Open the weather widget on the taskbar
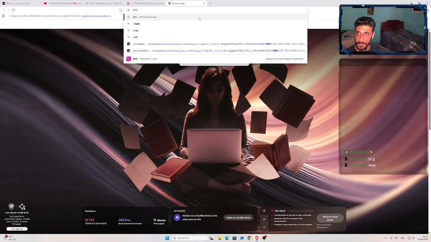Screen dimensions: 431x242 pyautogui.click(x=9, y=238)
